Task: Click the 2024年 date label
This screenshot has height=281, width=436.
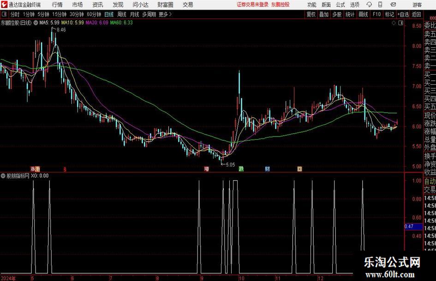Action: [8, 278]
